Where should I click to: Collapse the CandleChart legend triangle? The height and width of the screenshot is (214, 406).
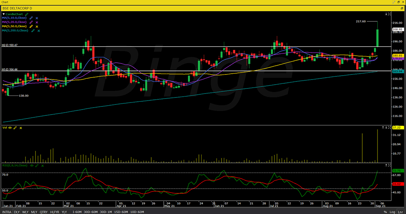[x=4, y=14]
